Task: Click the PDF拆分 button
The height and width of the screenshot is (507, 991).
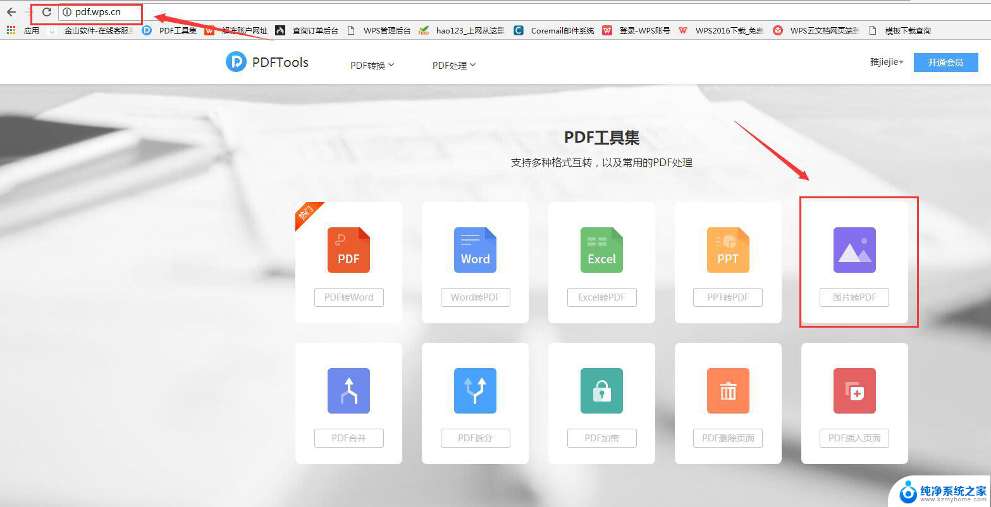Action: tap(476, 438)
